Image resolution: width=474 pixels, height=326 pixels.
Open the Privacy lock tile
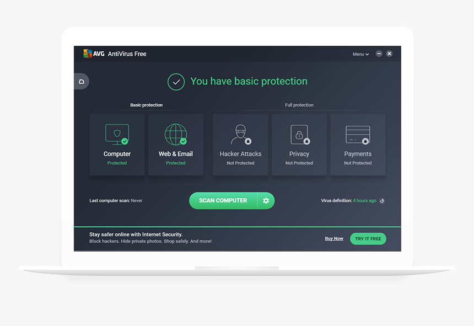299,145
